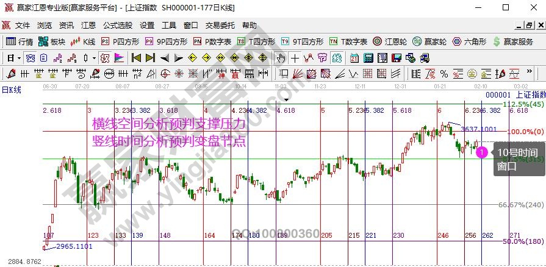Expand the candlestick style dropdown arrow
The width and height of the screenshot is (546, 267).
coord(94,58)
